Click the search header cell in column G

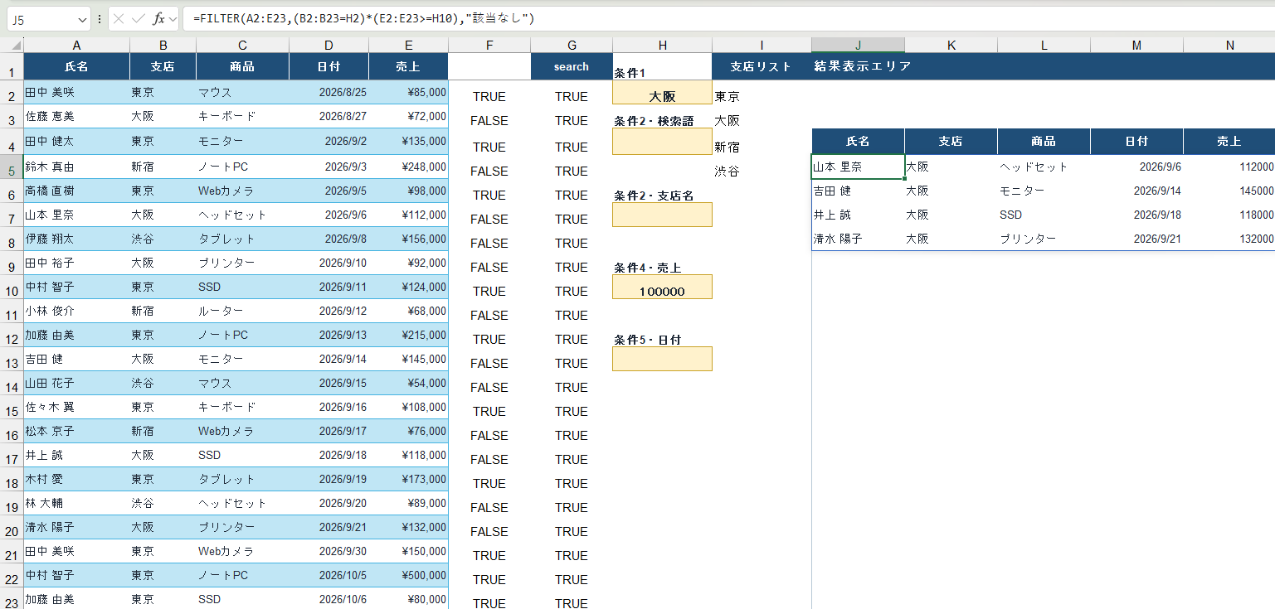click(x=572, y=66)
